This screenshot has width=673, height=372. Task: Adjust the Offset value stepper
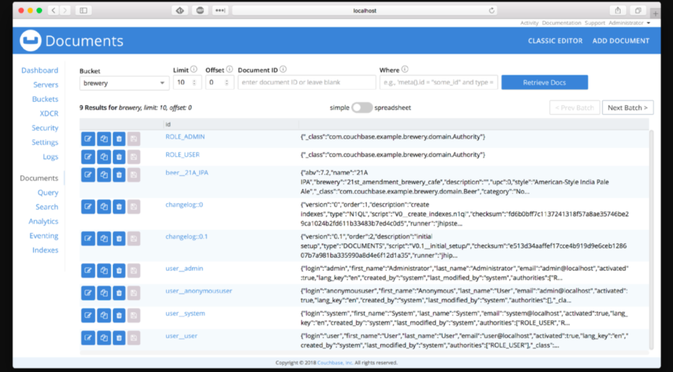(x=228, y=83)
